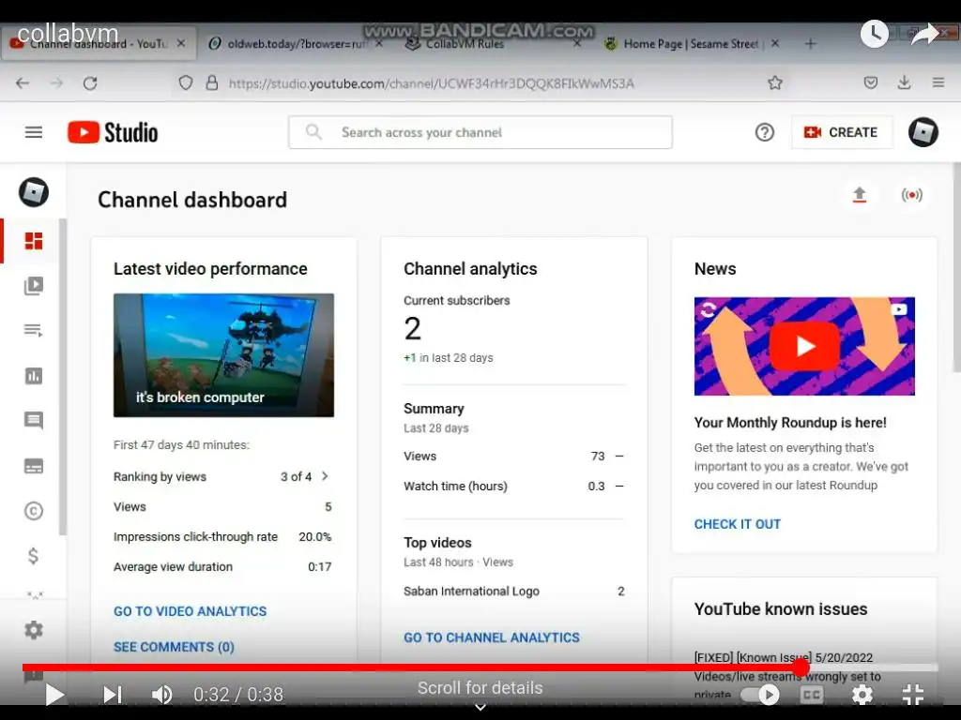Click the YouTube Studio logo
The image size is (961, 720).
click(x=113, y=132)
